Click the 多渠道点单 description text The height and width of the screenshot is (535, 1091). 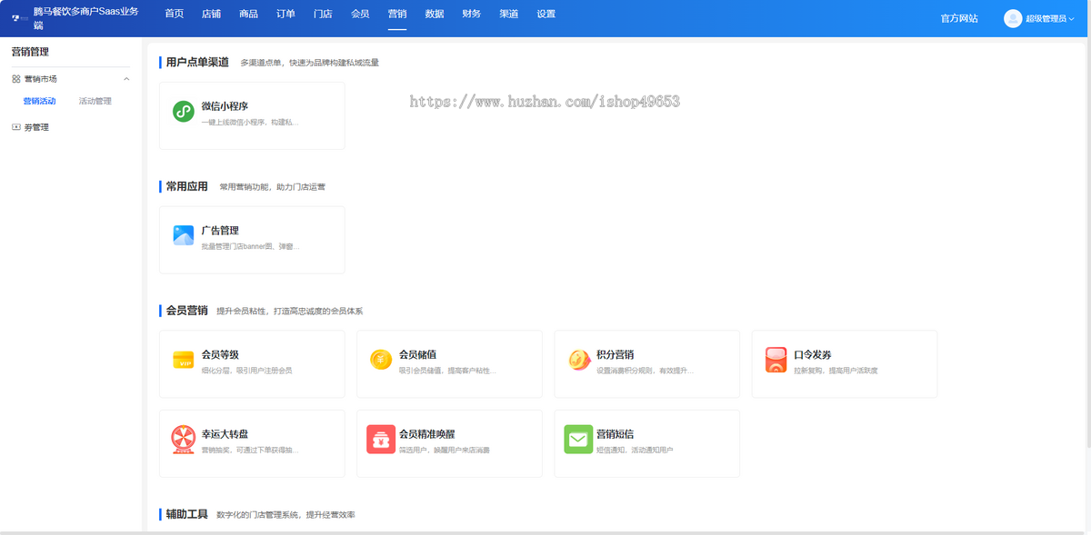[x=309, y=63]
